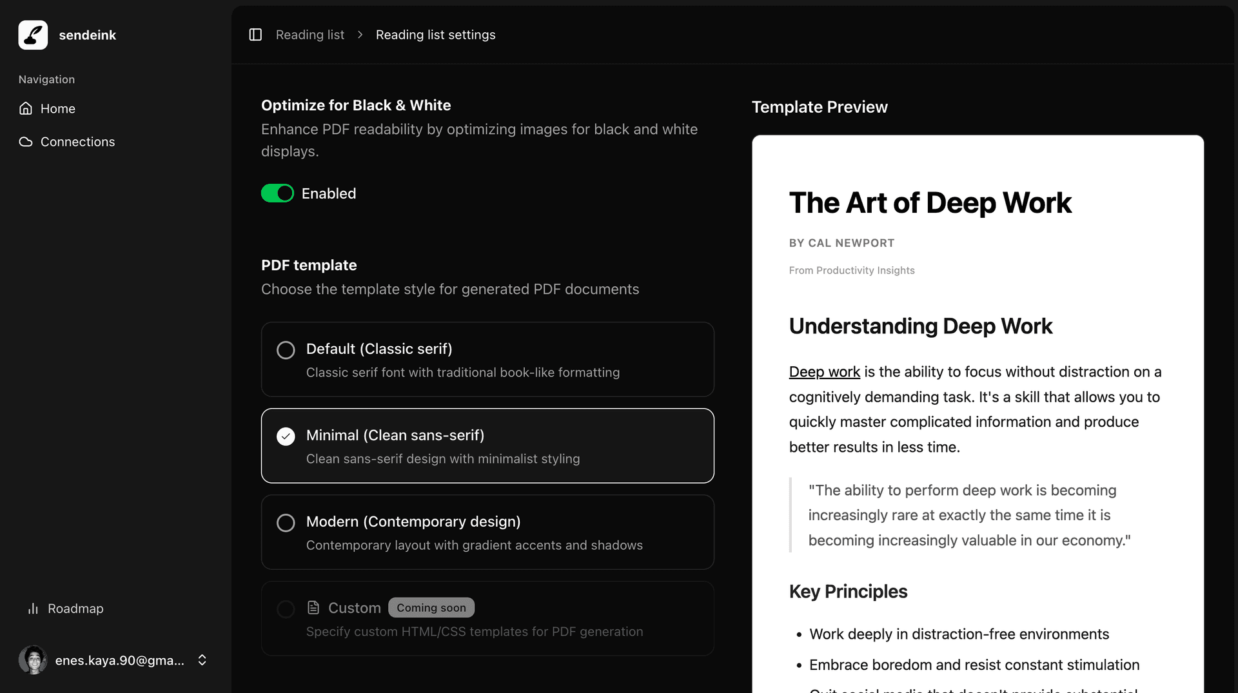1238x693 pixels.
Task: Open the user profile avatar
Action: pyautogui.click(x=33, y=659)
